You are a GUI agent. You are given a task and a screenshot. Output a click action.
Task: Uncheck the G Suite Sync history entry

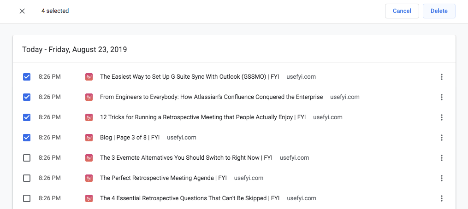point(27,77)
